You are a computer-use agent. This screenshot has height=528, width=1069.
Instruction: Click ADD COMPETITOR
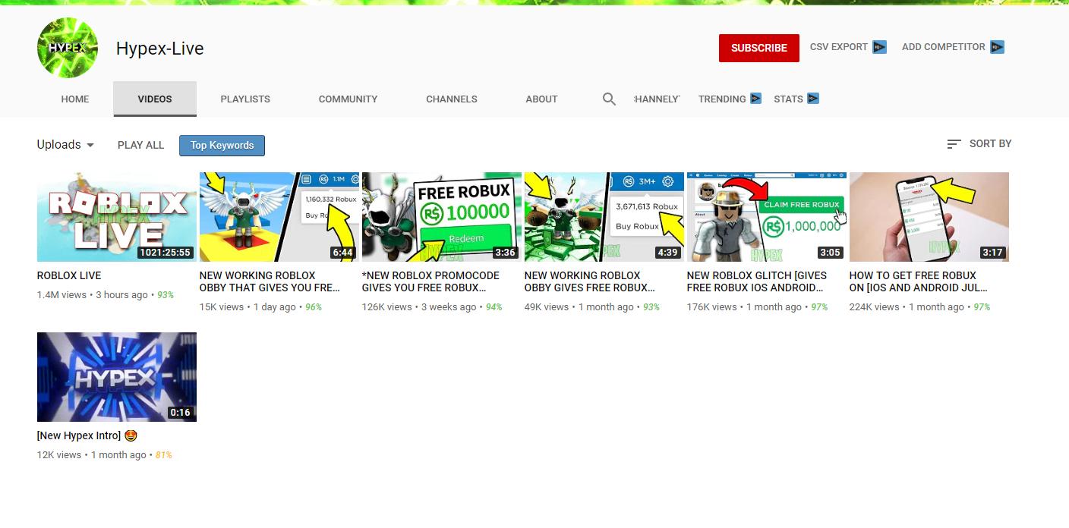click(944, 47)
